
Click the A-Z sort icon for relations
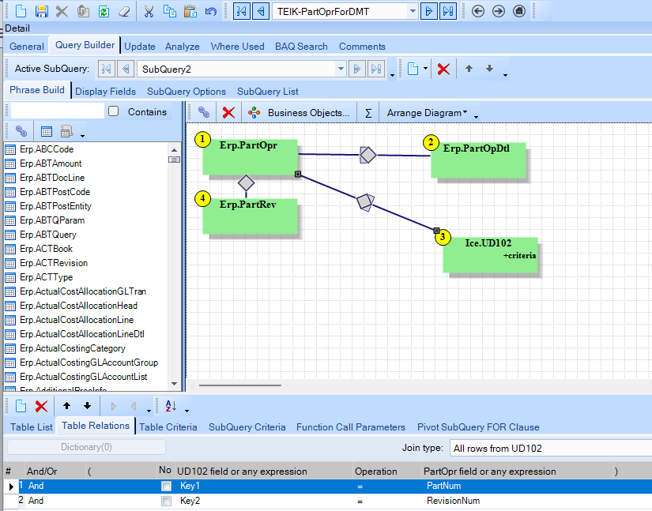tap(171, 406)
